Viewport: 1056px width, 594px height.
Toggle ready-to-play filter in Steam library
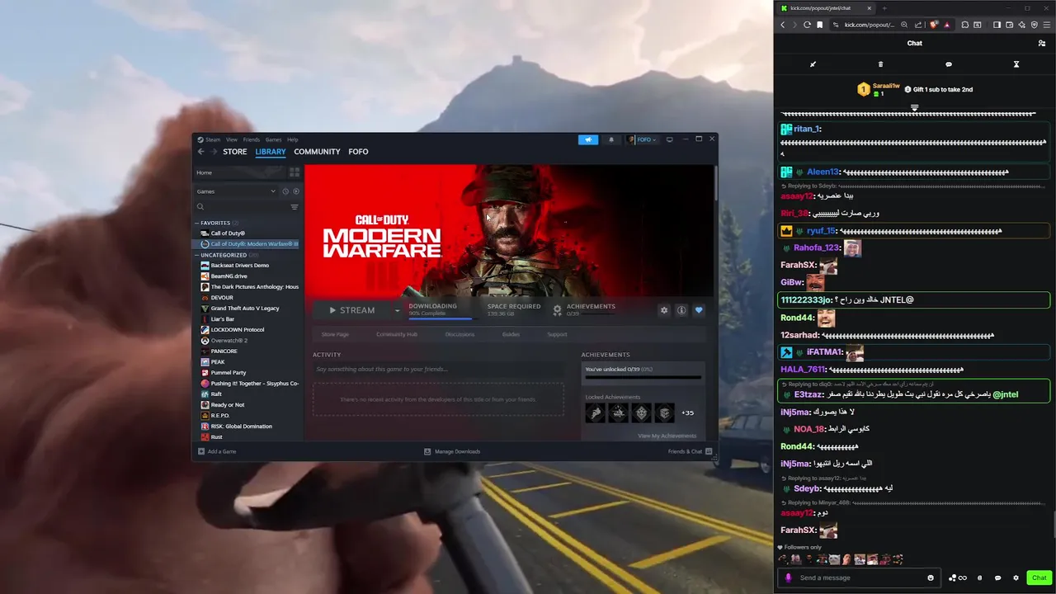pyautogui.click(x=296, y=191)
